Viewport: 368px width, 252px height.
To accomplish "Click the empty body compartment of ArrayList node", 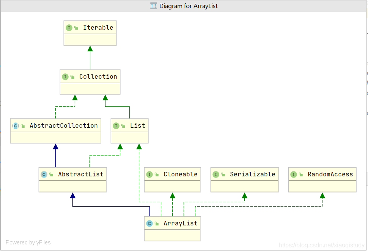I will (173, 235).
